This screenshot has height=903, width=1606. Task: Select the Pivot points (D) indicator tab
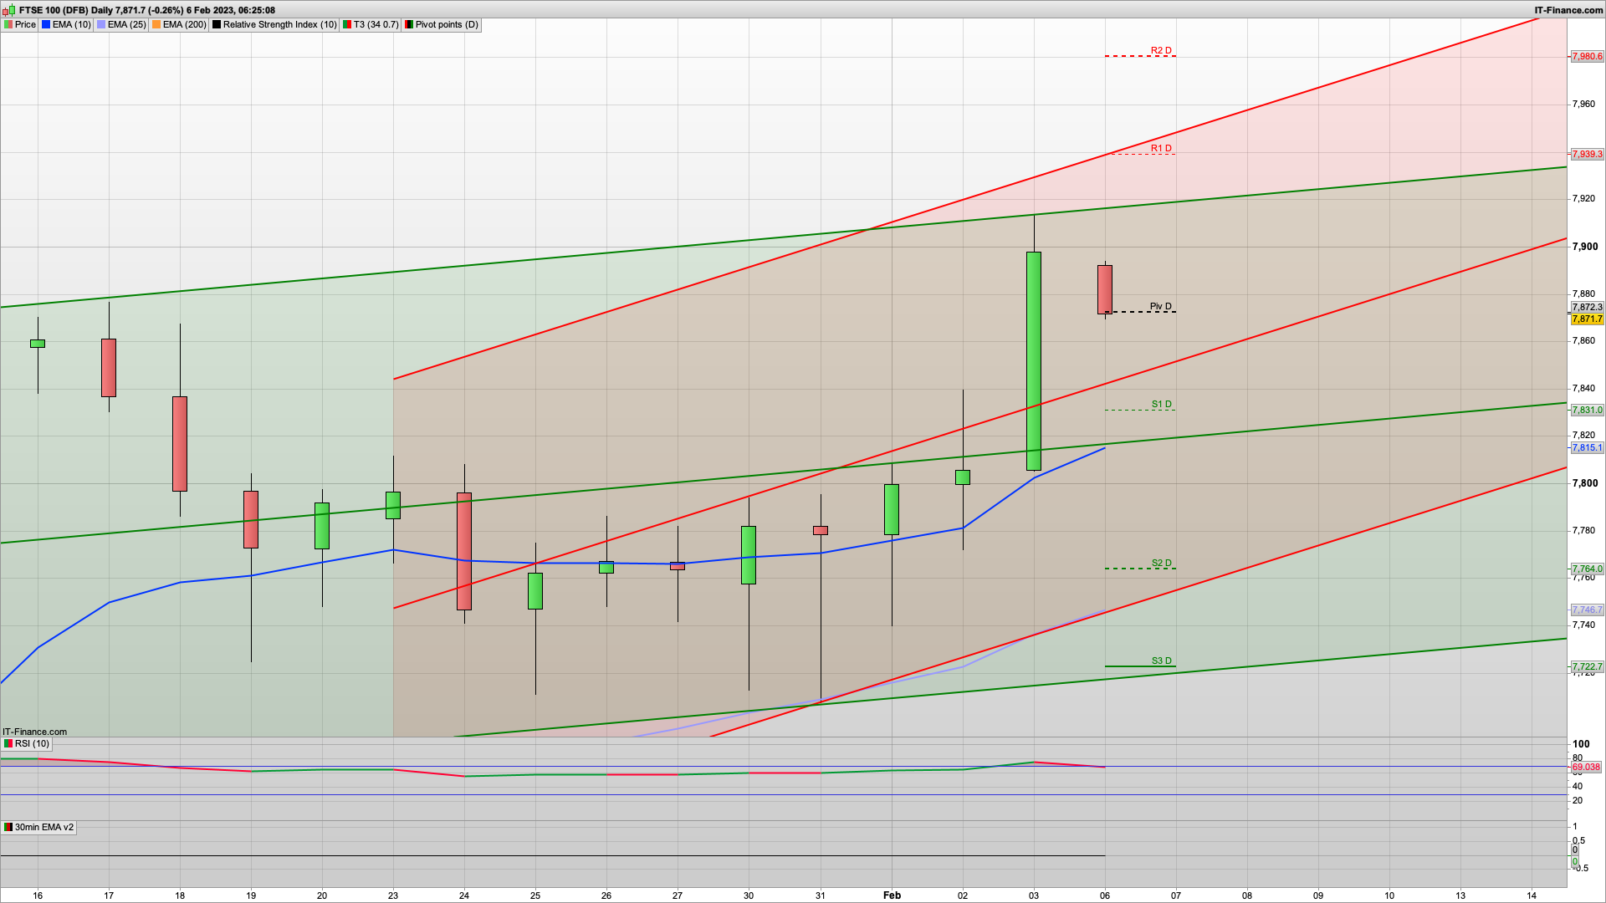tap(447, 24)
